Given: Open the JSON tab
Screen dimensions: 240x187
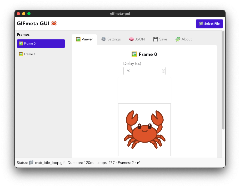Looking at the screenshot, I should click(x=137, y=39).
